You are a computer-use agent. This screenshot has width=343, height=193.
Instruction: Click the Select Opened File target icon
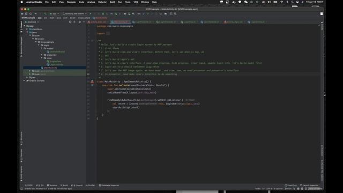click(70, 22)
